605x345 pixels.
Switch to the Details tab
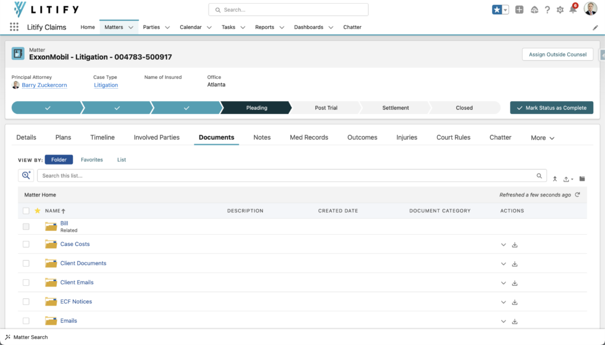26,137
